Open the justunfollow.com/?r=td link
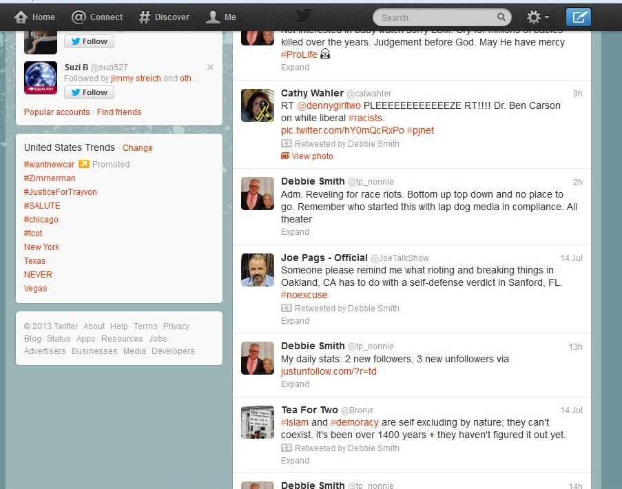The height and width of the screenshot is (489, 622). click(329, 372)
